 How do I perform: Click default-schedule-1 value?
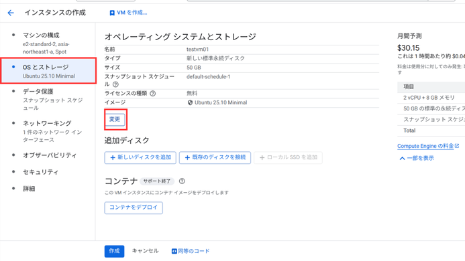[208, 77]
